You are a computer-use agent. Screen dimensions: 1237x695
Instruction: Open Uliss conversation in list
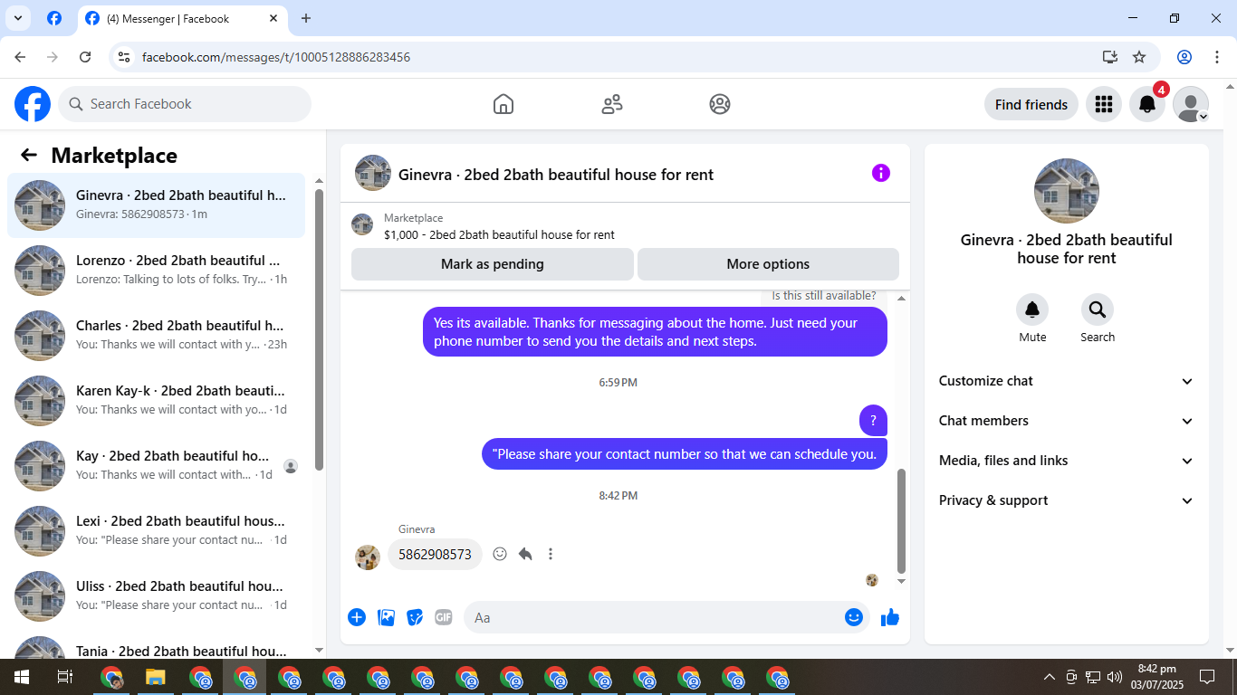point(156,596)
